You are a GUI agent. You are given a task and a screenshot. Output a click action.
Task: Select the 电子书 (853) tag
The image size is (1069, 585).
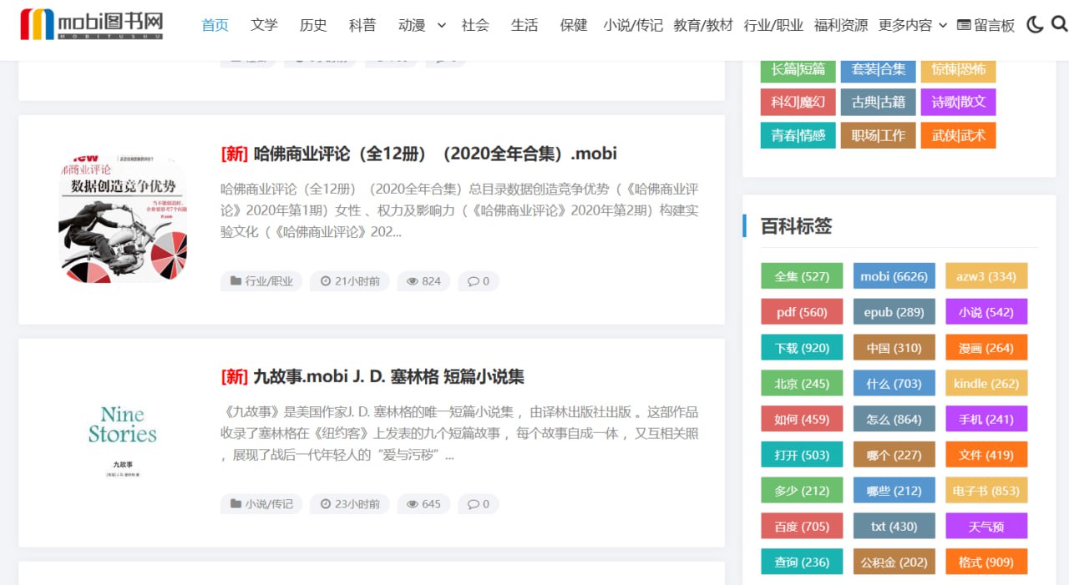pyautogui.click(x=985, y=491)
